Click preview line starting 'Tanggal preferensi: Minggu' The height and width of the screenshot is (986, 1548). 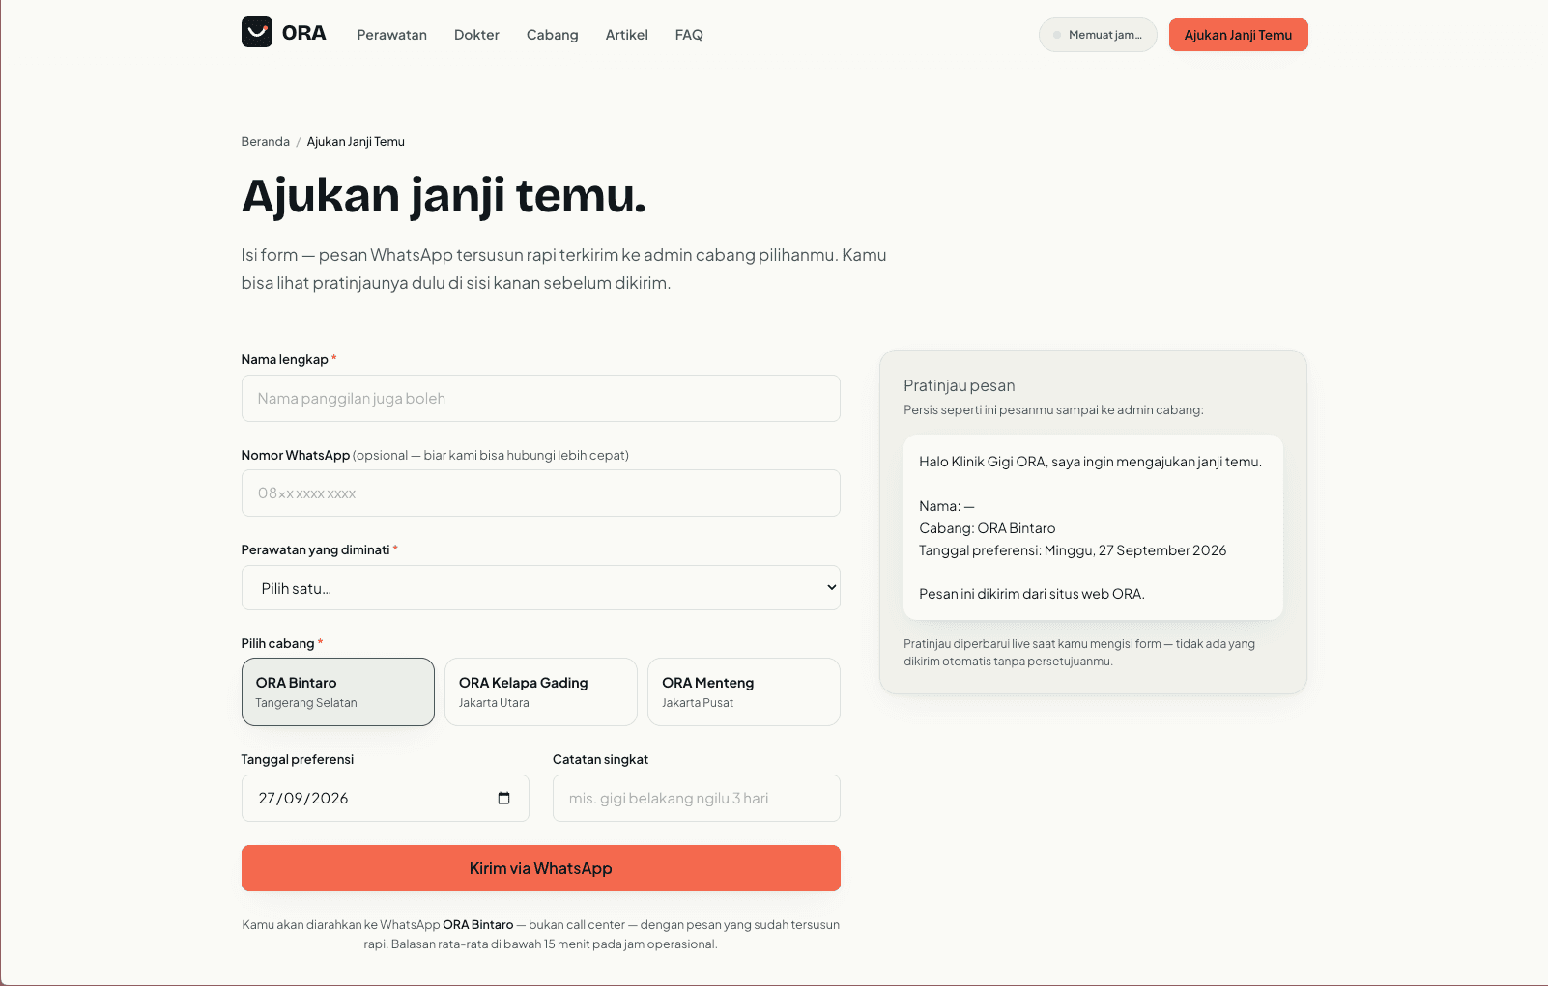1073,550
